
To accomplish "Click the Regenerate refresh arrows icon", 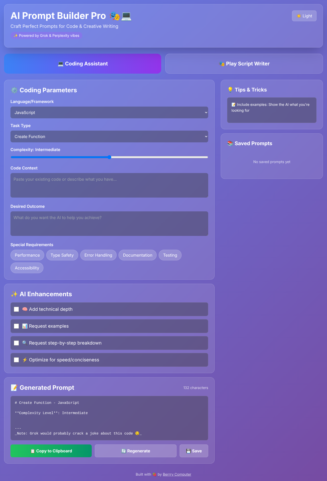I will 124,451.
